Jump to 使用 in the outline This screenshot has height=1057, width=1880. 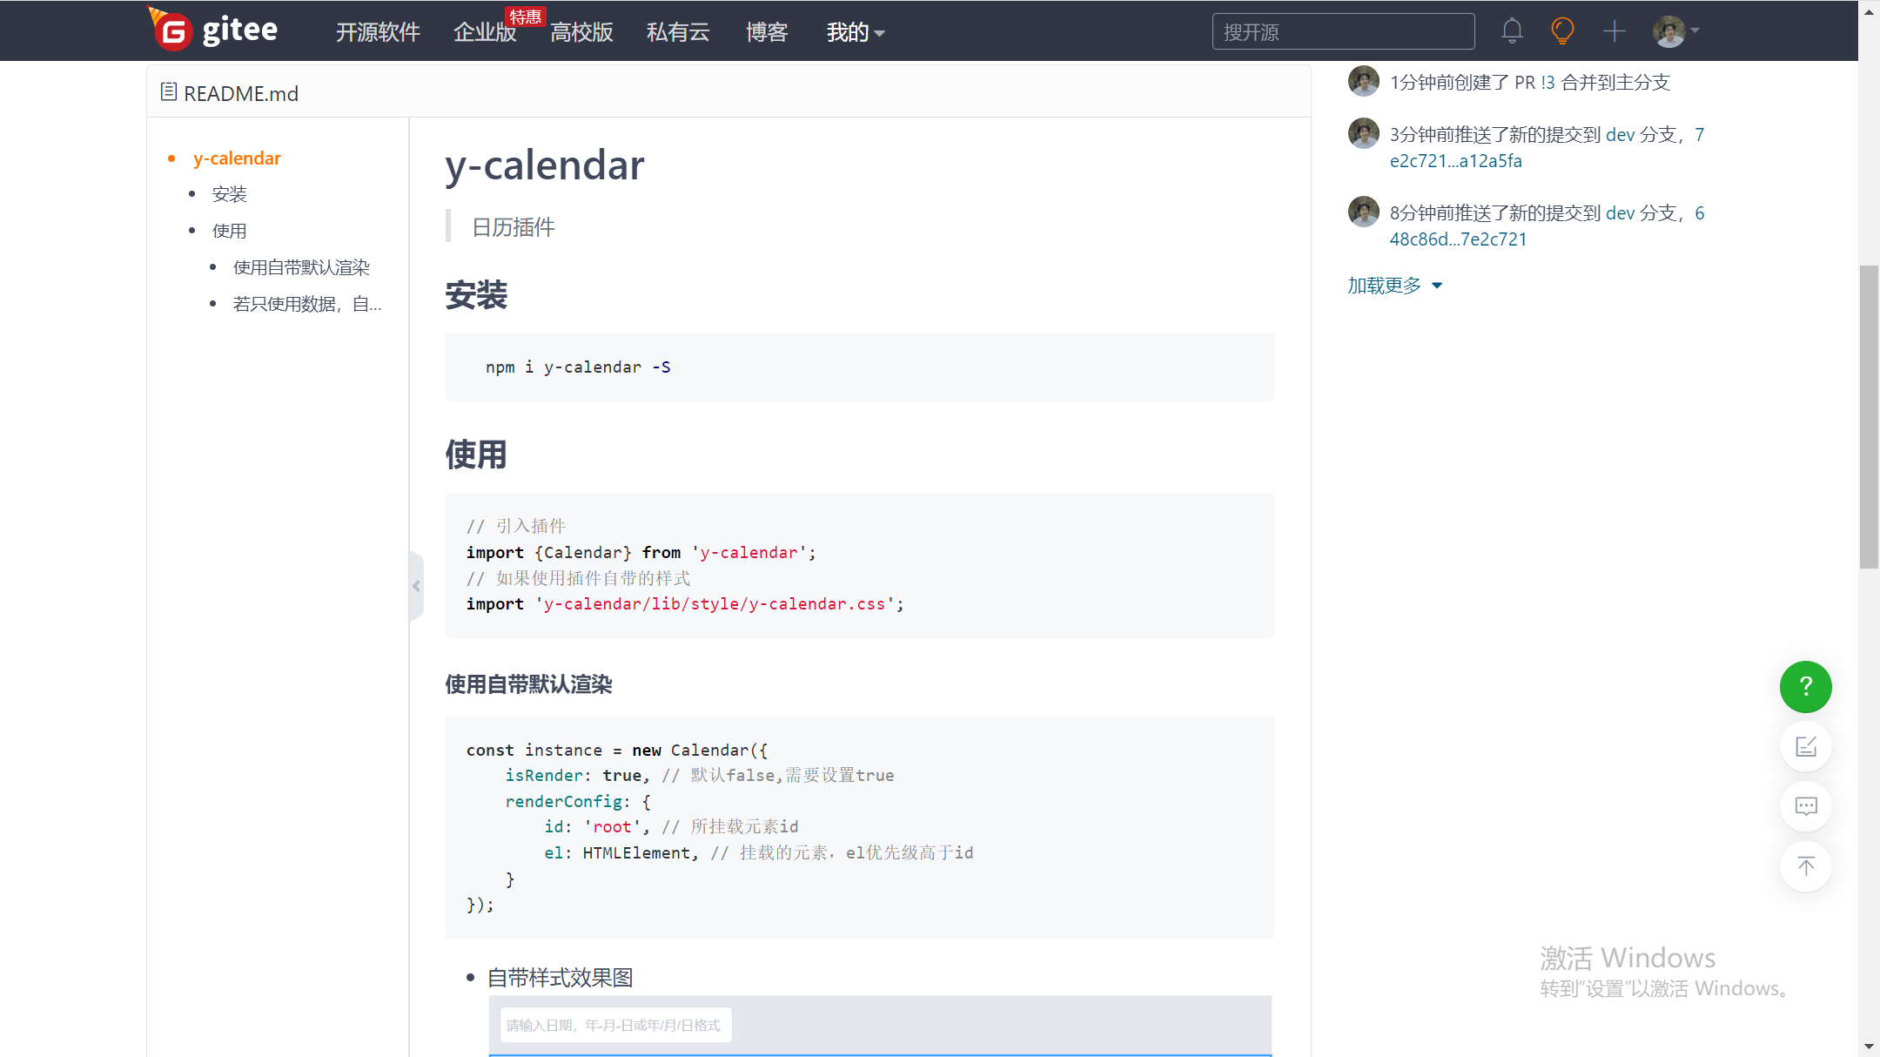click(x=230, y=231)
